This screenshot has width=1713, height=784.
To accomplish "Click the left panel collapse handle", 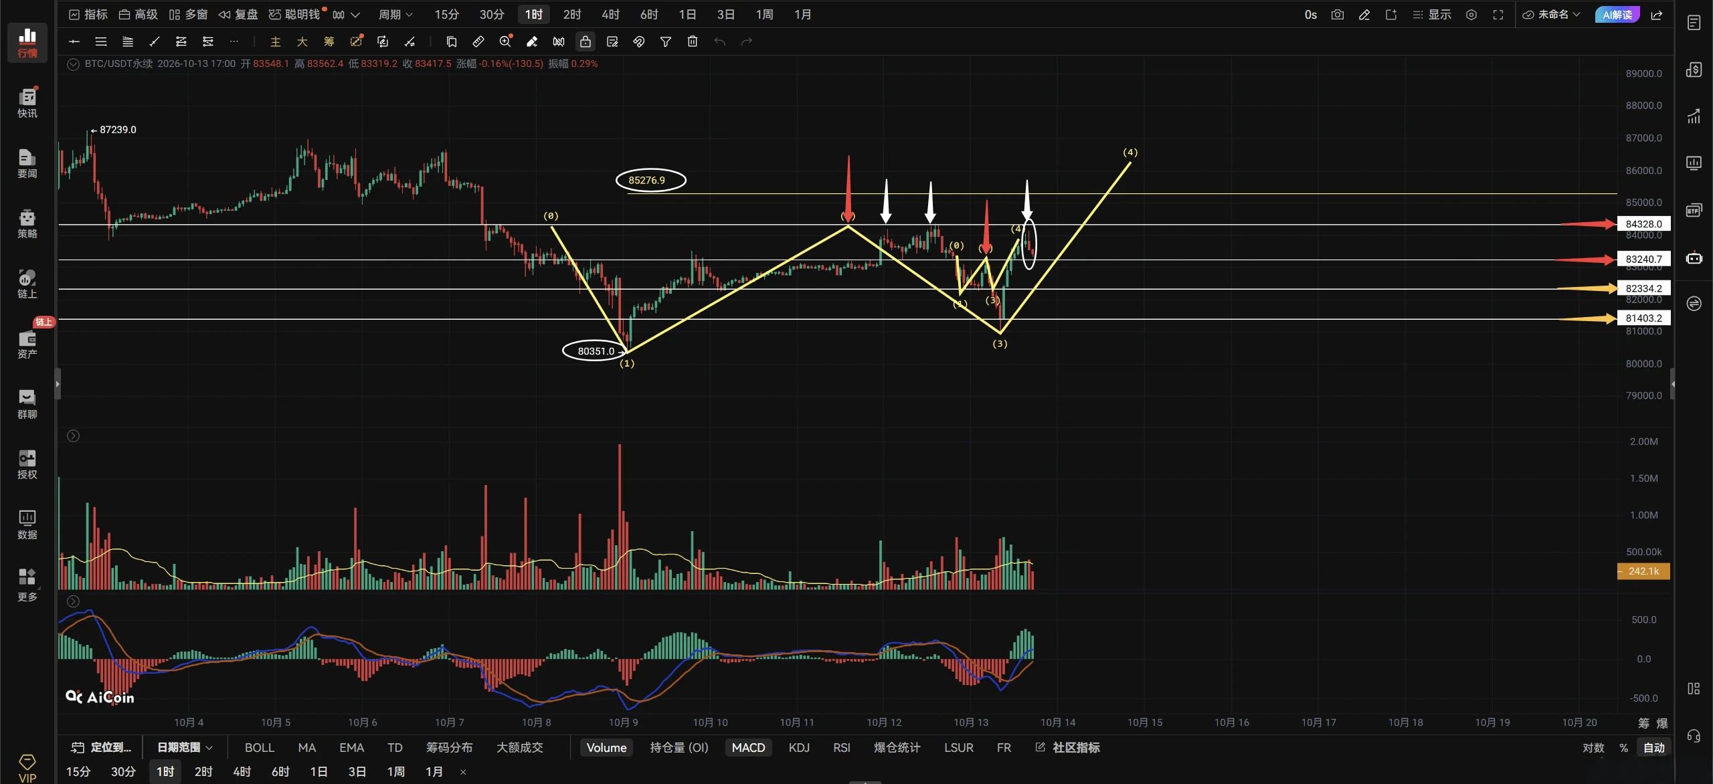I will point(58,384).
